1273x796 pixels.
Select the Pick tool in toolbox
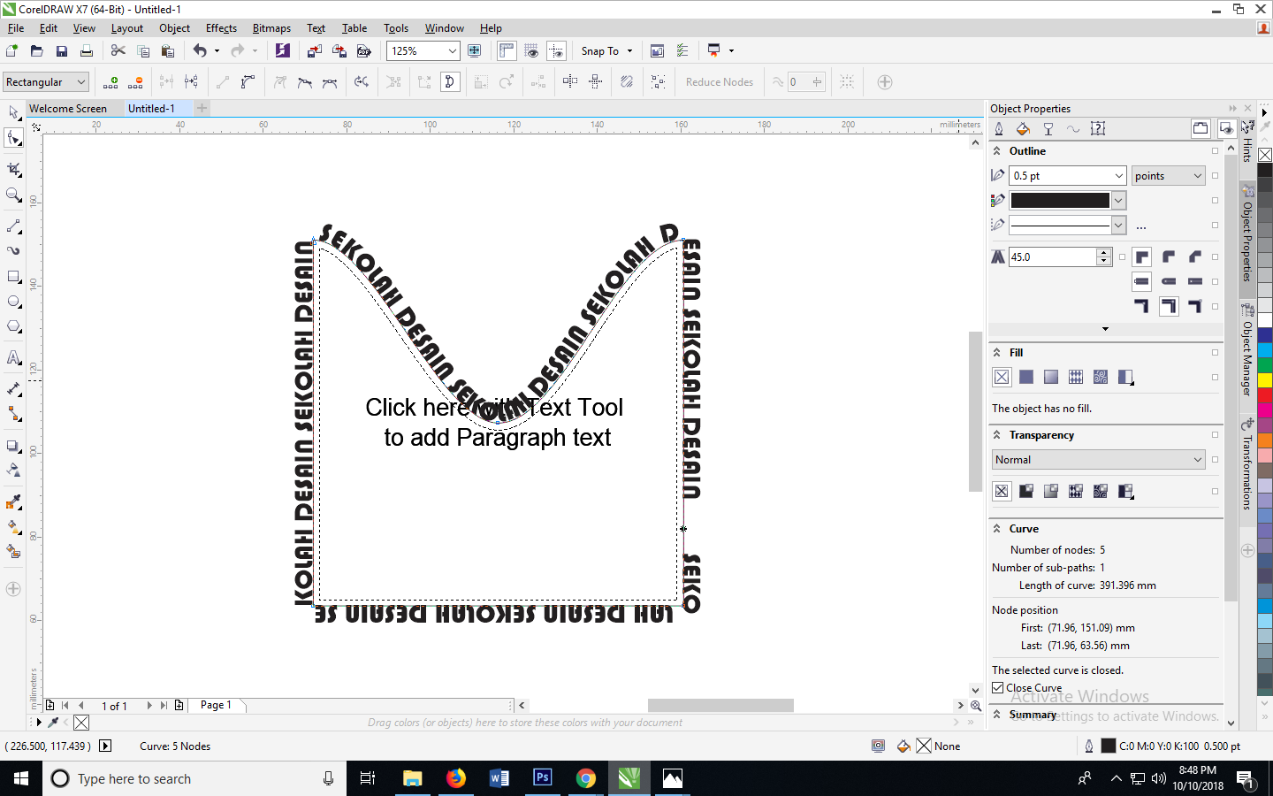point(13,112)
